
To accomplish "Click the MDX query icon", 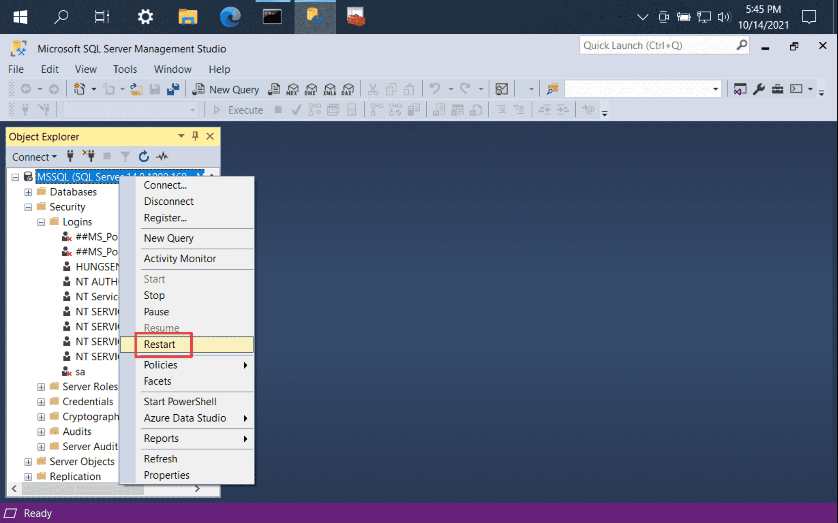I will click(x=292, y=89).
